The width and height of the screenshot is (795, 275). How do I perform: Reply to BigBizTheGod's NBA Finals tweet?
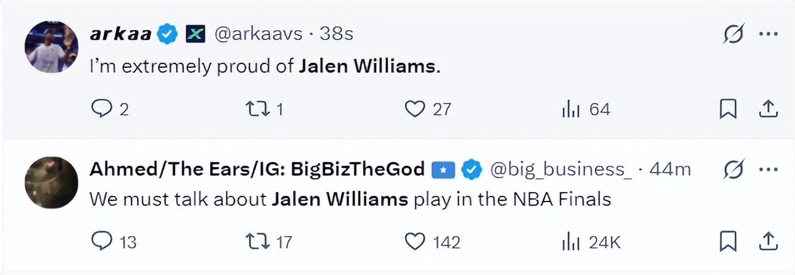pyautogui.click(x=101, y=241)
